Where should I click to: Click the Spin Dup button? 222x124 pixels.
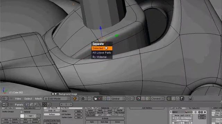point(104,122)
